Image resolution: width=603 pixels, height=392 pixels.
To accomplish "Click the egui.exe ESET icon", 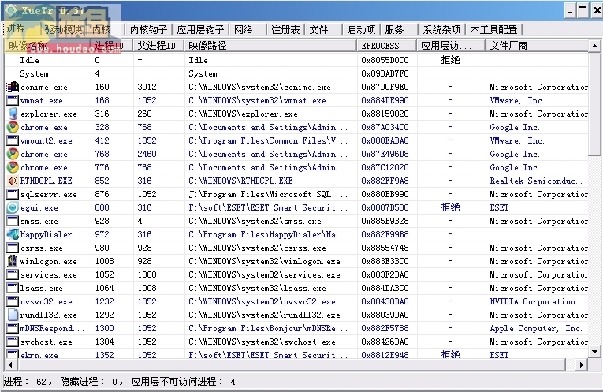I will pos(13,207).
